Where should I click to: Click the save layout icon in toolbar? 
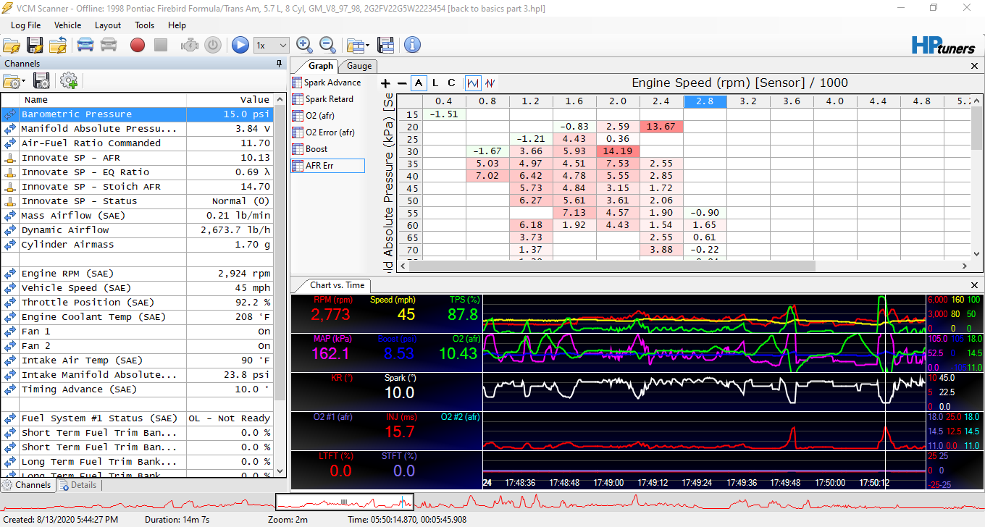pyautogui.click(x=386, y=45)
